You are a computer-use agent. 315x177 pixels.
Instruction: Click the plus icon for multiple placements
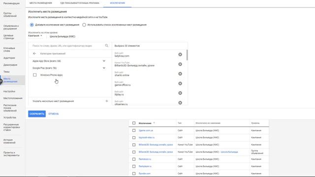107,101
